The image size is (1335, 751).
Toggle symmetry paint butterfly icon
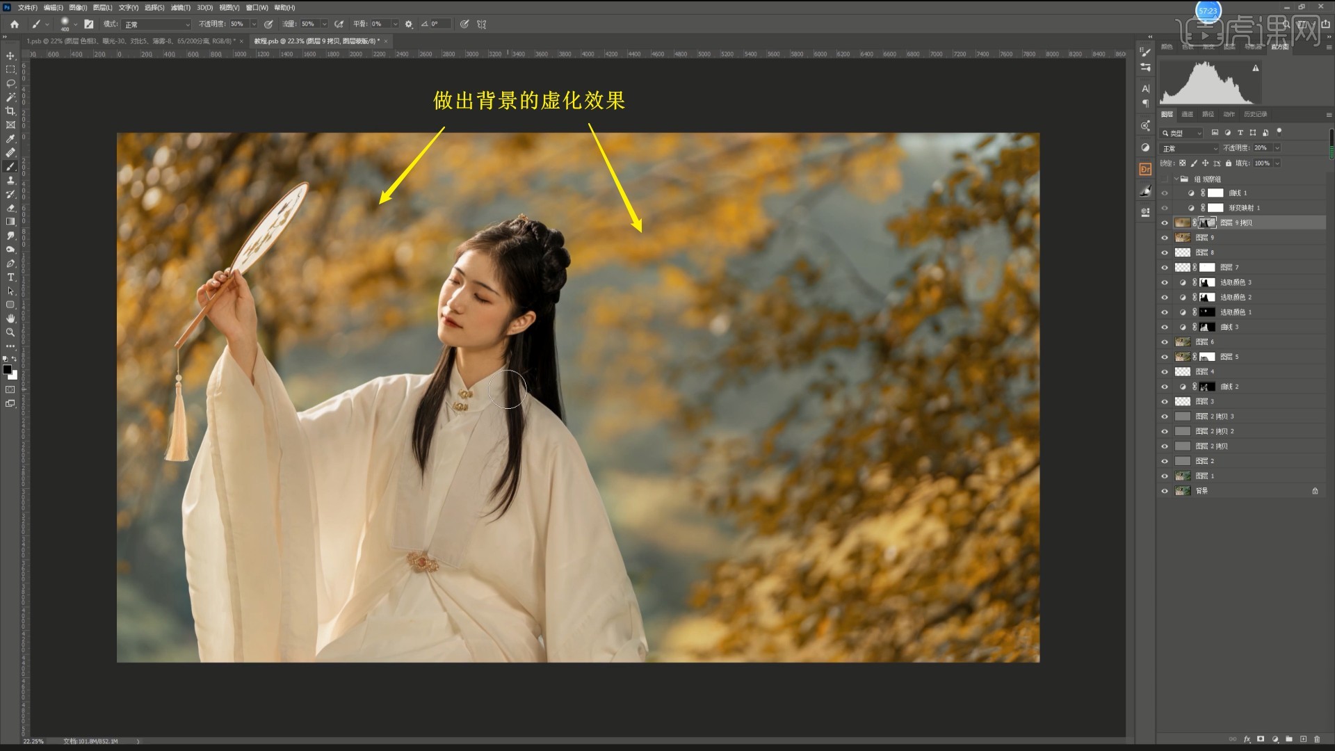coord(481,24)
